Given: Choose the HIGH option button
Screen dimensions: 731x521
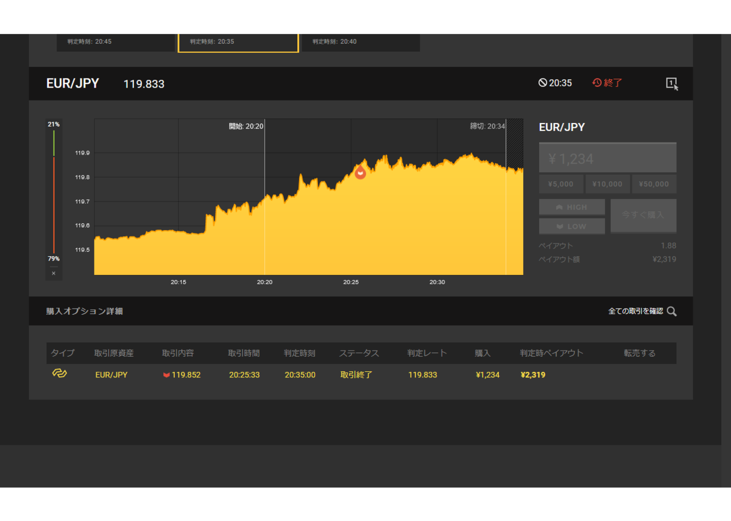Looking at the screenshot, I should (572, 207).
